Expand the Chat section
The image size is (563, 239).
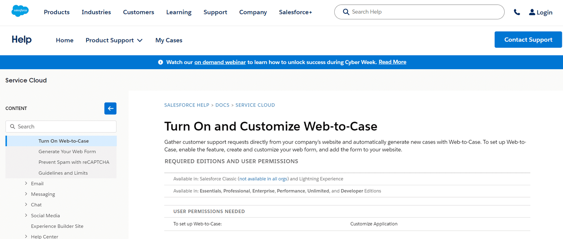pos(26,204)
